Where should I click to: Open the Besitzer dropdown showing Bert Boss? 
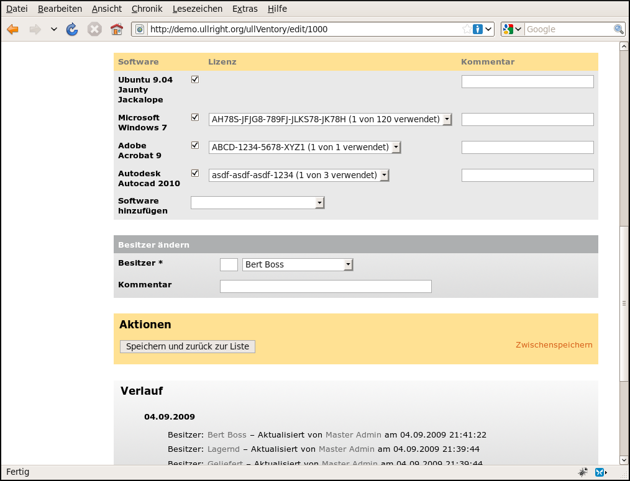298,265
